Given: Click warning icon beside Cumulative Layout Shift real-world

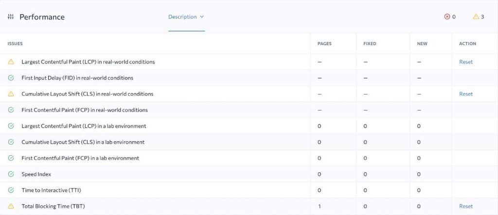Looking at the screenshot, I should tap(11, 94).
